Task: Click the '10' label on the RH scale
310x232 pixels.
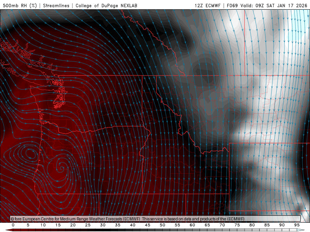Action: [43, 225]
